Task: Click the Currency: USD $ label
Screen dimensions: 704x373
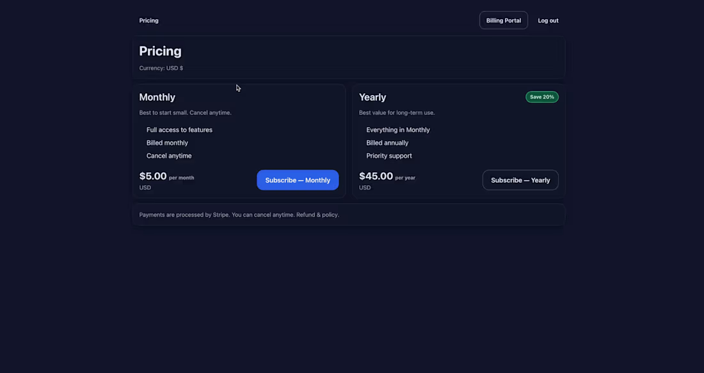Action: point(161,68)
